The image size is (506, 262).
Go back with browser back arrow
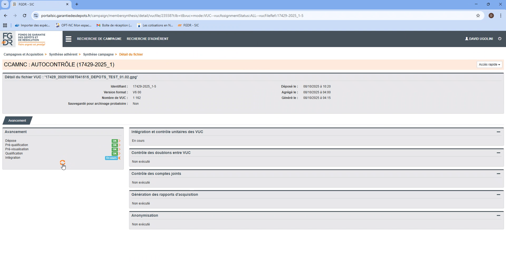tap(6, 16)
